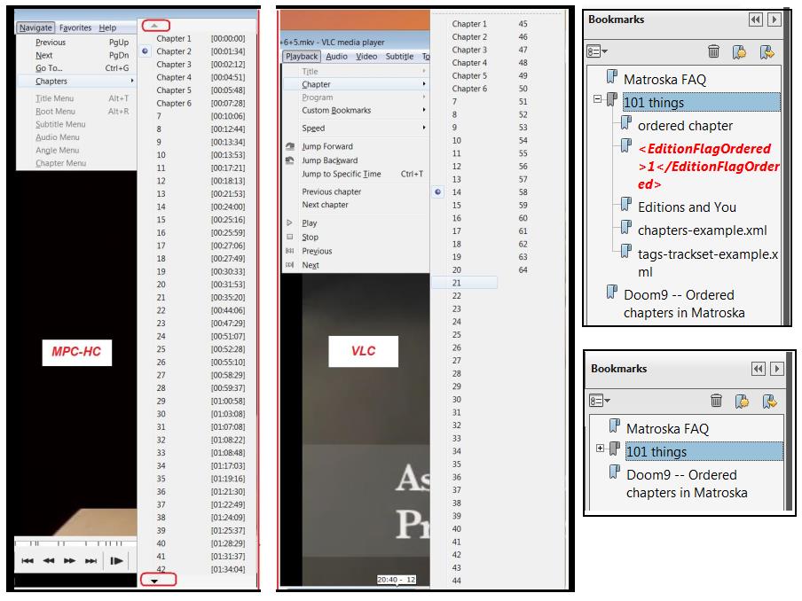The height and width of the screenshot is (601, 802).
Task: Click skip to previous button in MPC-HC controls
Action: click(x=28, y=560)
